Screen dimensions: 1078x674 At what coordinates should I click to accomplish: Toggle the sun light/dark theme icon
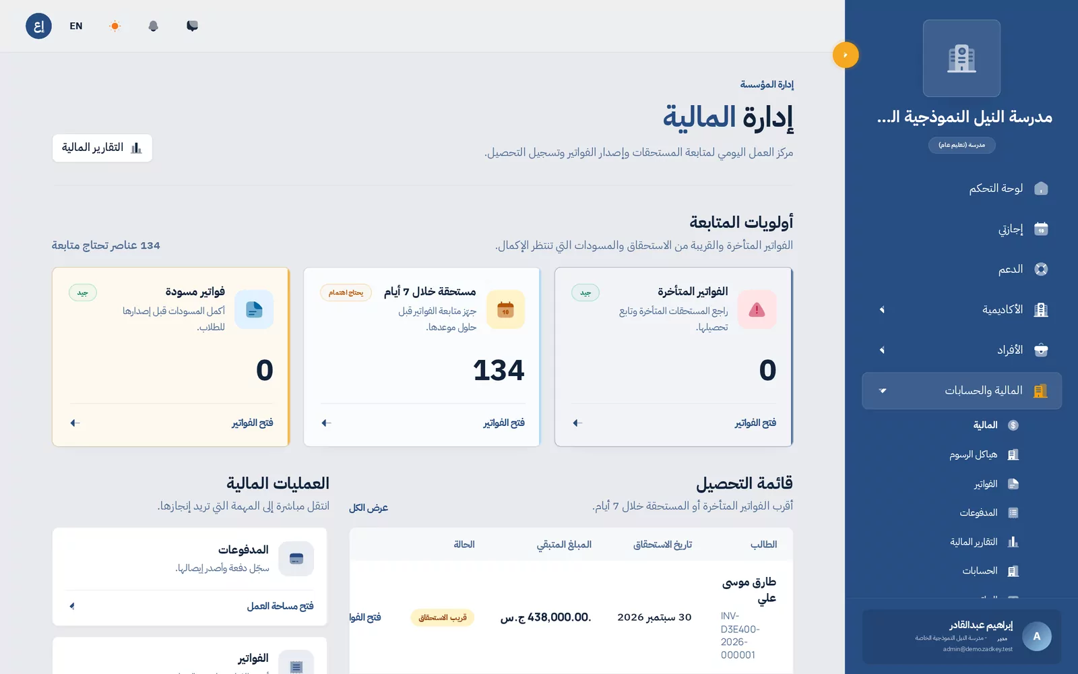click(x=115, y=26)
